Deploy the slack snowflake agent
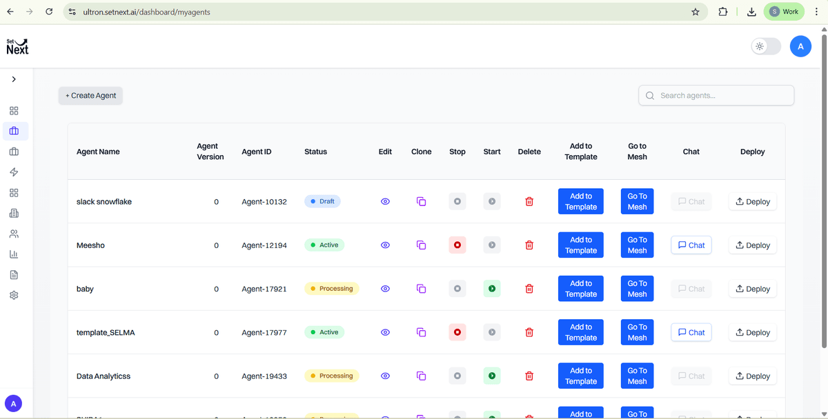This screenshot has width=828, height=419. point(753,202)
